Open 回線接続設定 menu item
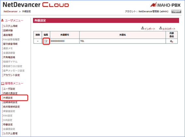This screenshot has height=137, width=185. click(x=10, y=102)
